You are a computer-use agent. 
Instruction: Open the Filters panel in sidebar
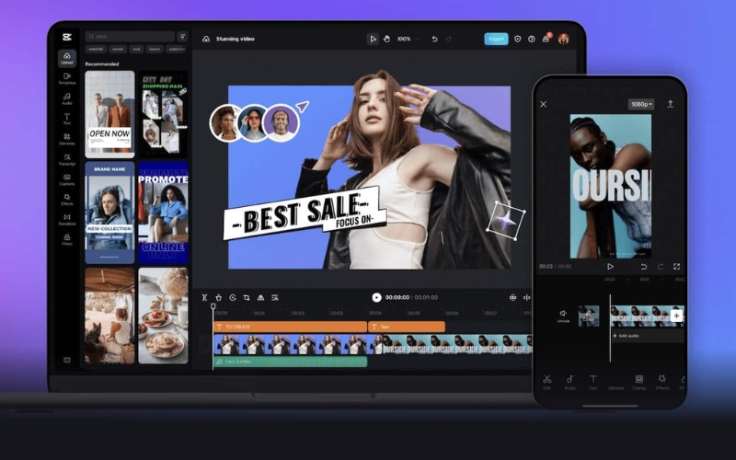66,239
